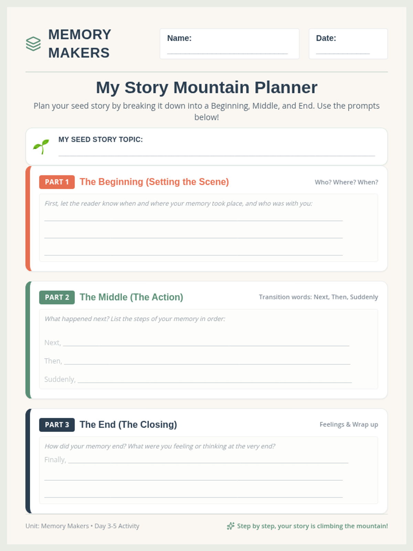Click the line after 'Suddenly,'
This screenshot has height=551, width=413.
[215, 379]
